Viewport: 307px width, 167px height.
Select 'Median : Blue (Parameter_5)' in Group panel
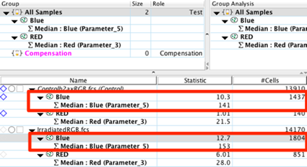tap(79, 29)
